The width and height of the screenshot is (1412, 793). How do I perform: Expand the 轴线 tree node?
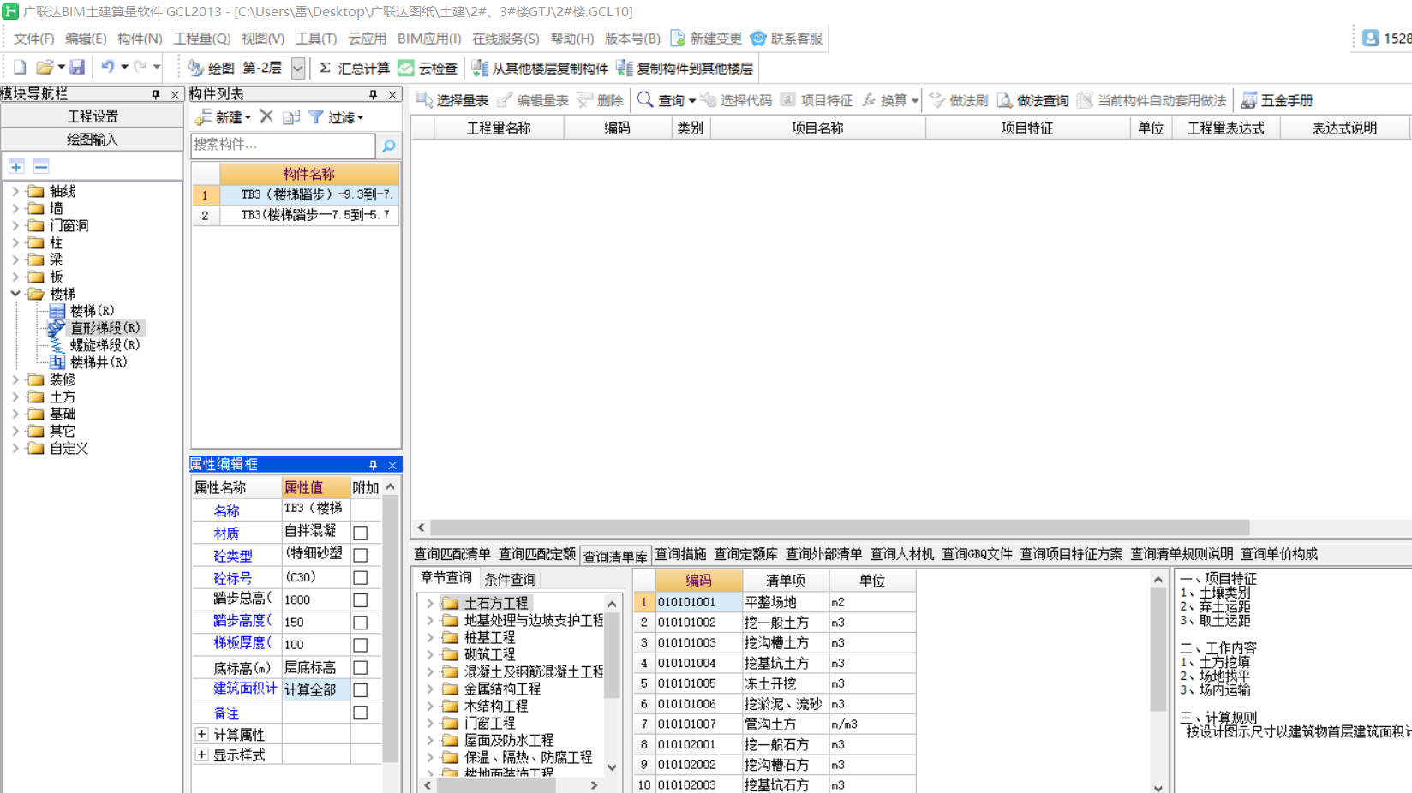(x=15, y=191)
